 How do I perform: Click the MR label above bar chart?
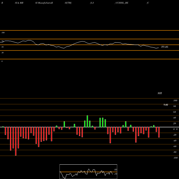(x=160, y=93)
